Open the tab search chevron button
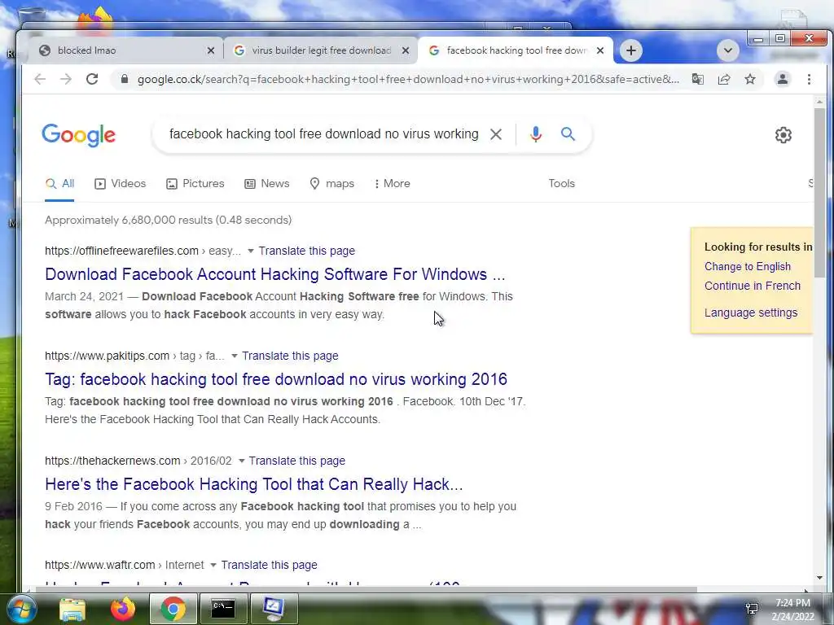This screenshot has width=834, height=625. coord(727,50)
